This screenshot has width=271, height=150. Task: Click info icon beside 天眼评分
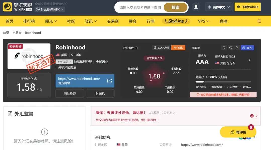[36, 79]
